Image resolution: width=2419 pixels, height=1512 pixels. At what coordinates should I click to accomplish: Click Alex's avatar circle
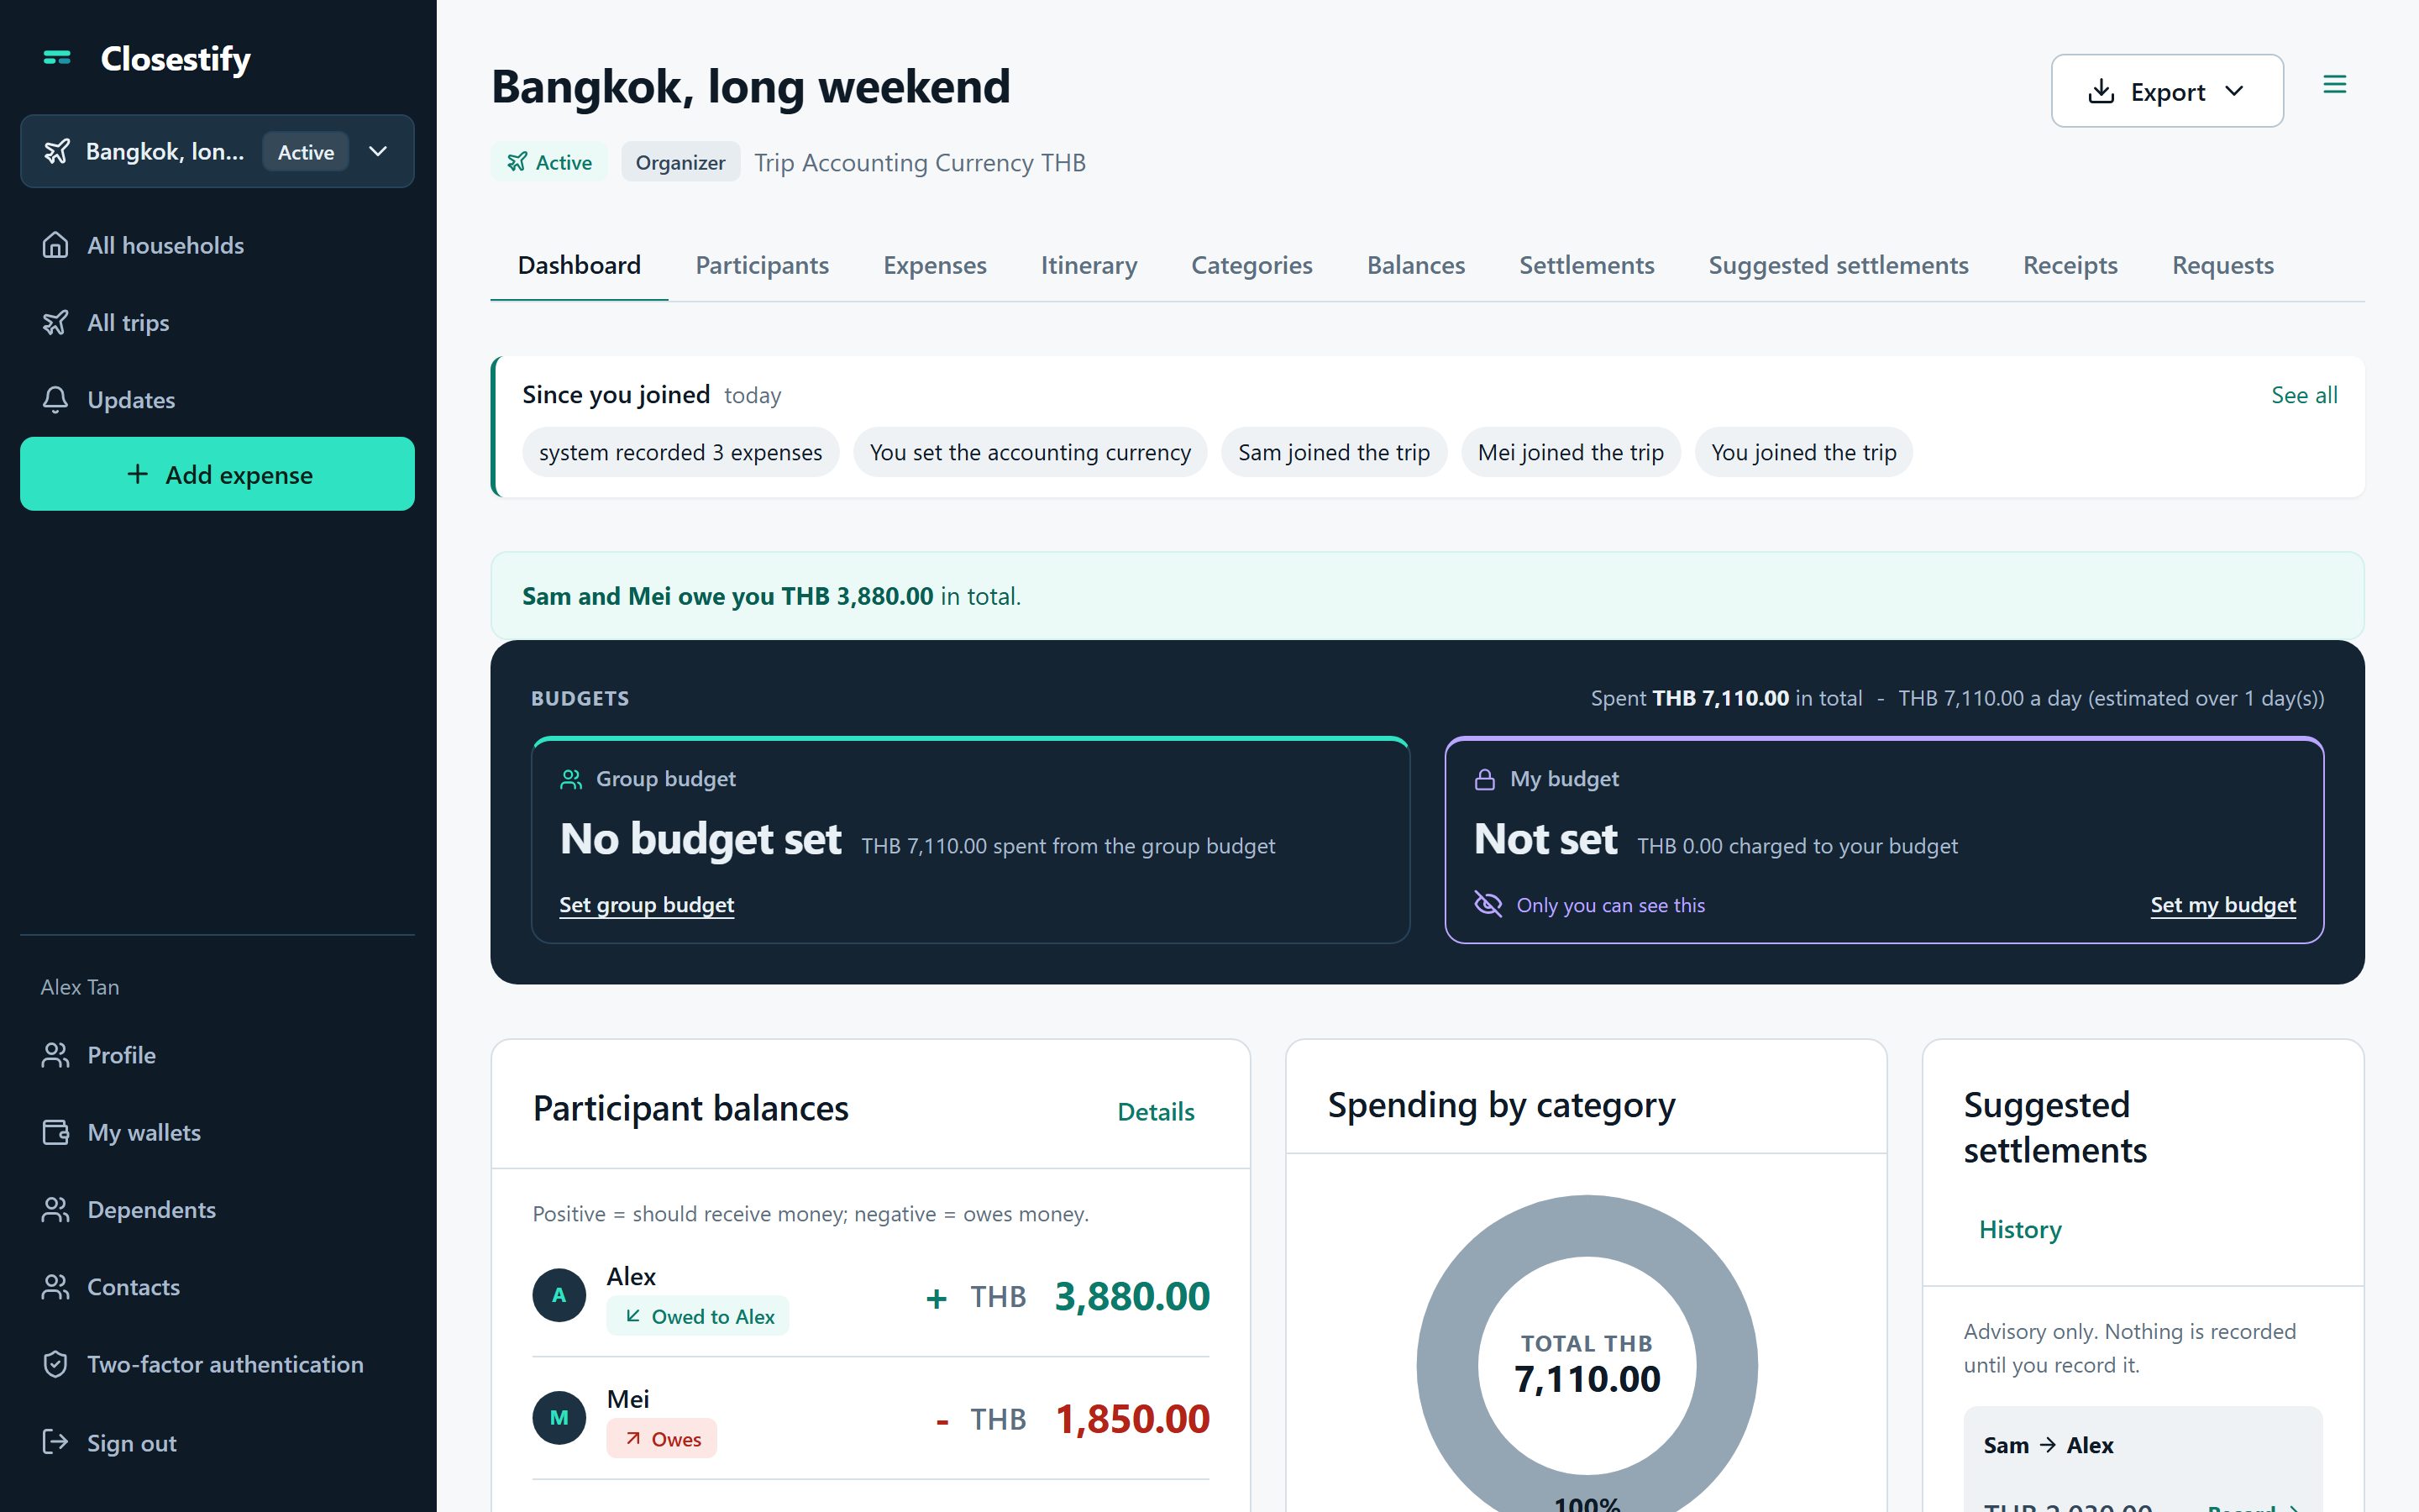pyautogui.click(x=559, y=1295)
